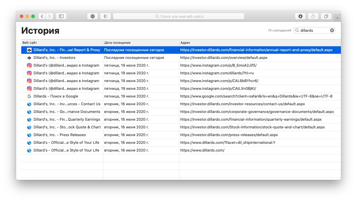The image size is (357, 201).
Task: Click press-releases/default.aspx URL
Action: pos(229,135)
